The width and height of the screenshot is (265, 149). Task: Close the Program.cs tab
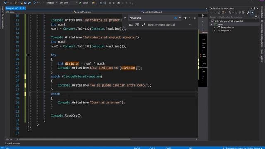tap(24, 8)
